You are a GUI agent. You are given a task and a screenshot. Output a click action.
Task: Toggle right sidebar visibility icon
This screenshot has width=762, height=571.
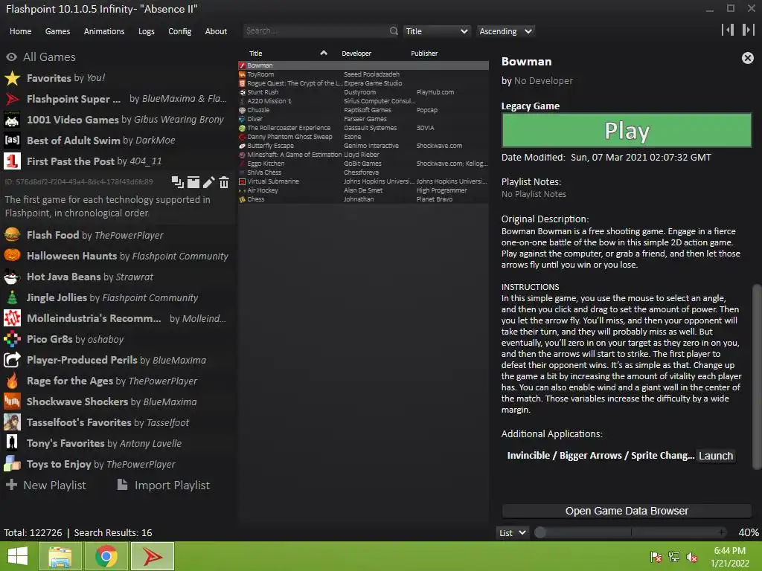pos(748,30)
